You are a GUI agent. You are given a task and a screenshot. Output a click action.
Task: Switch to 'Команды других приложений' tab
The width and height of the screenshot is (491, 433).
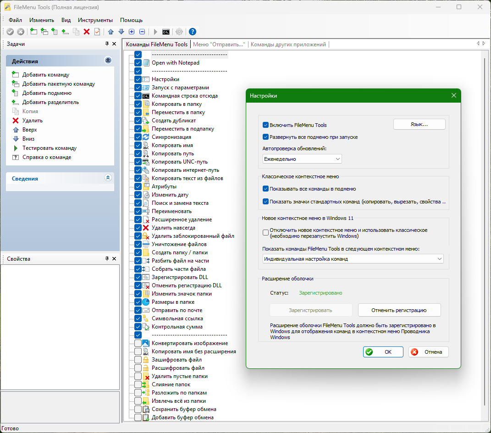288,44
